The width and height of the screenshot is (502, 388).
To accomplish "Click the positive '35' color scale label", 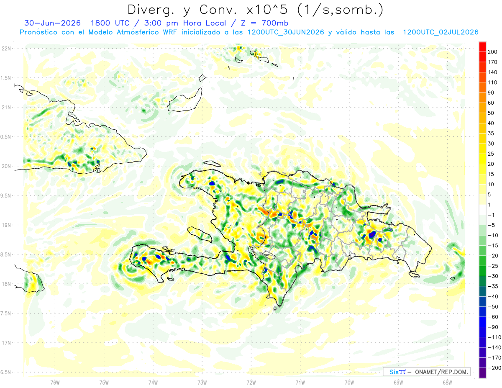I will tap(491, 134).
